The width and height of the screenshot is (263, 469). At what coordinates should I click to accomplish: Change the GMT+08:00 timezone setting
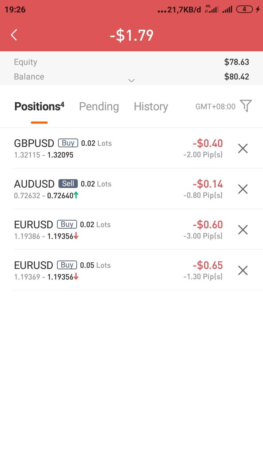pos(215,107)
